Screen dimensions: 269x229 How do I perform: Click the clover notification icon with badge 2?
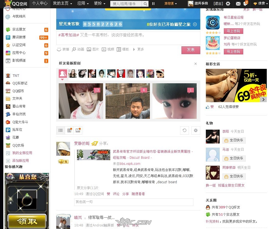(245, 3)
